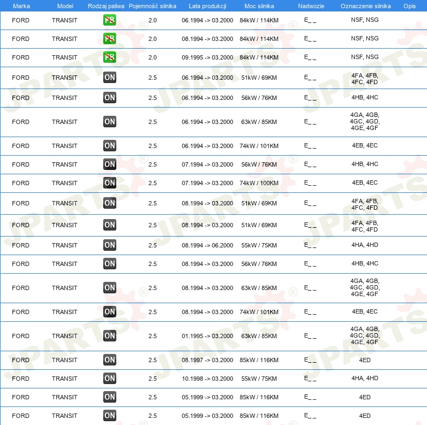Select the date range 01.1995 -> 03.2000
This screenshot has width=427, height=425.
pos(207,336)
